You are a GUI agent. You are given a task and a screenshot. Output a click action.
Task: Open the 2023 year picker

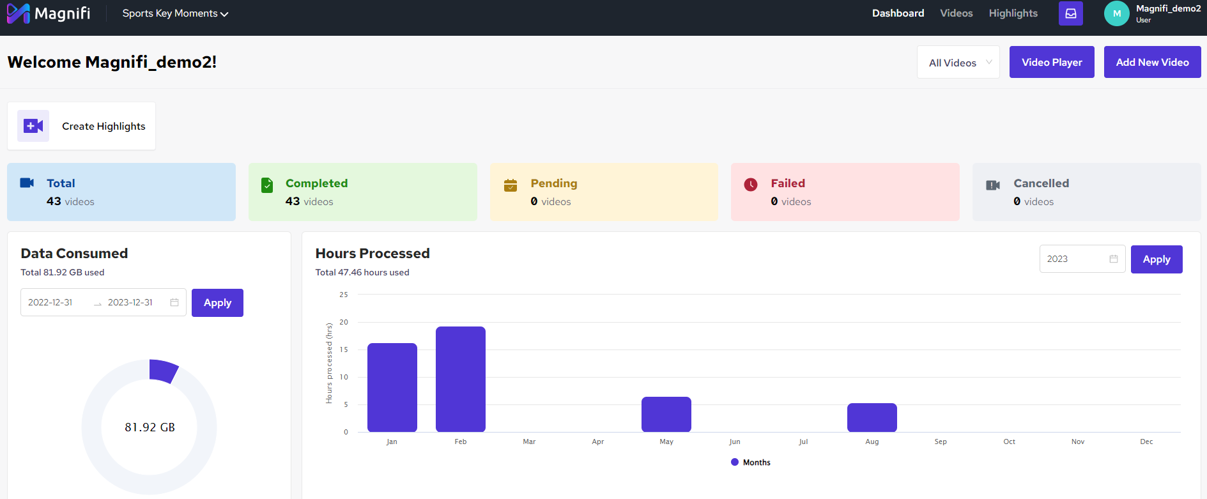pos(1082,259)
